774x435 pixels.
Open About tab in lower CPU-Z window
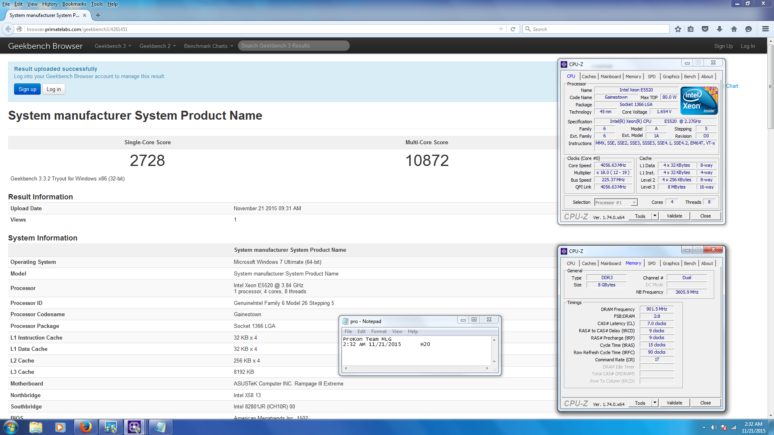(x=707, y=263)
